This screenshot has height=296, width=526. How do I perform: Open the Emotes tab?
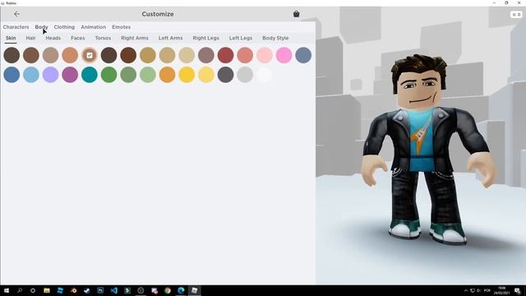tap(121, 27)
